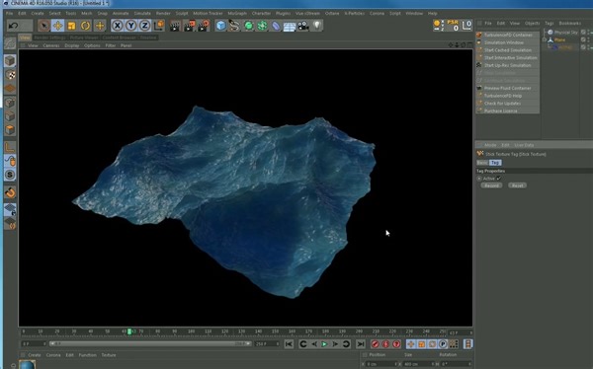Viewport: 593px width, 369px height.
Task: Render the active view with the clapperboard icon
Action: tap(175, 26)
